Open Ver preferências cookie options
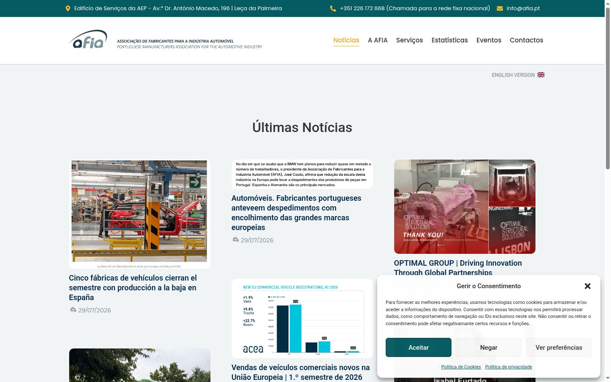Image resolution: width=611 pixels, height=382 pixels. tap(559, 348)
